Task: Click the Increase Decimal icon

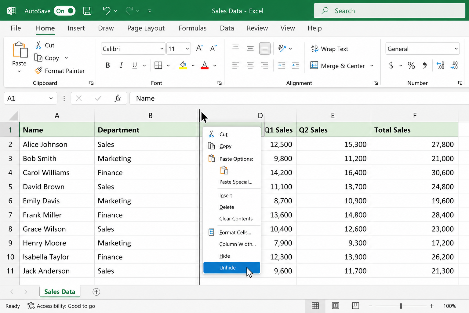Action: pos(441,65)
